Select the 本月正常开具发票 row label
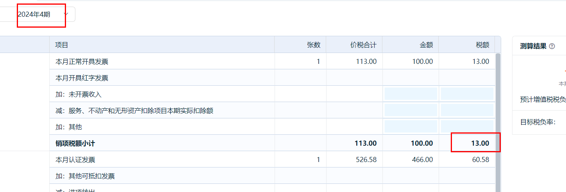 coord(82,62)
